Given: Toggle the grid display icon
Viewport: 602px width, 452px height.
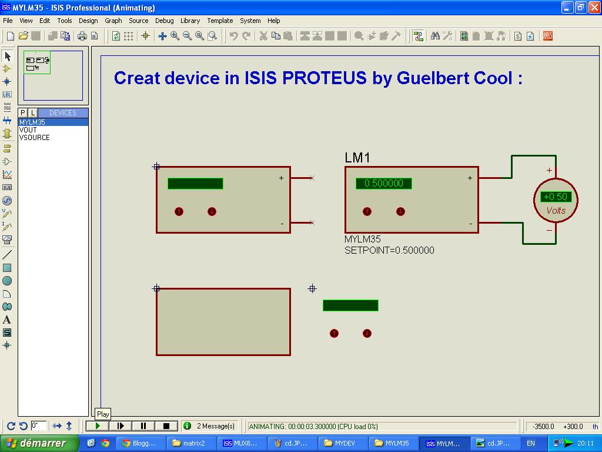Looking at the screenshot, I should 129,36.
